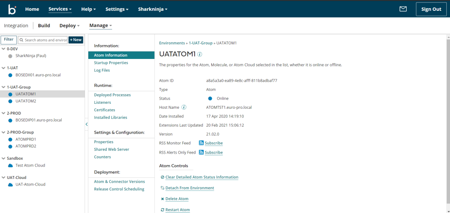The width and height of the screenshot is (450, 213).
Task: Click the info icon next to UATATOM1 heading
Action: (200, 54)
